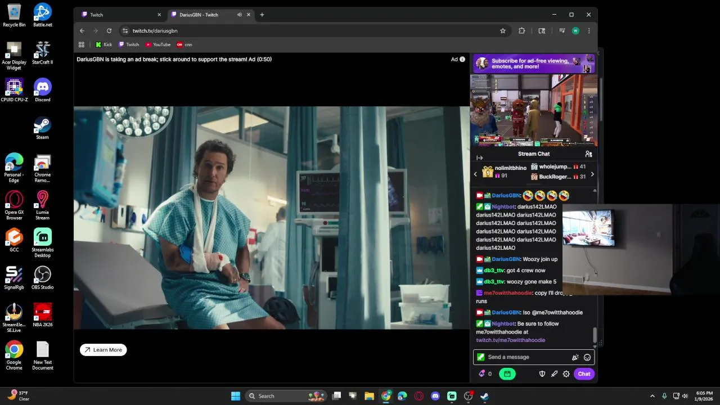720x405 pixels.
Task: Open File Explorer from taskbar
Action: pyautogui.click(x=369, y=396)
